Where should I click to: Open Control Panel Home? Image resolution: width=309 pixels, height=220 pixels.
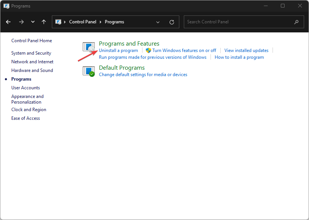click(32, 41)
